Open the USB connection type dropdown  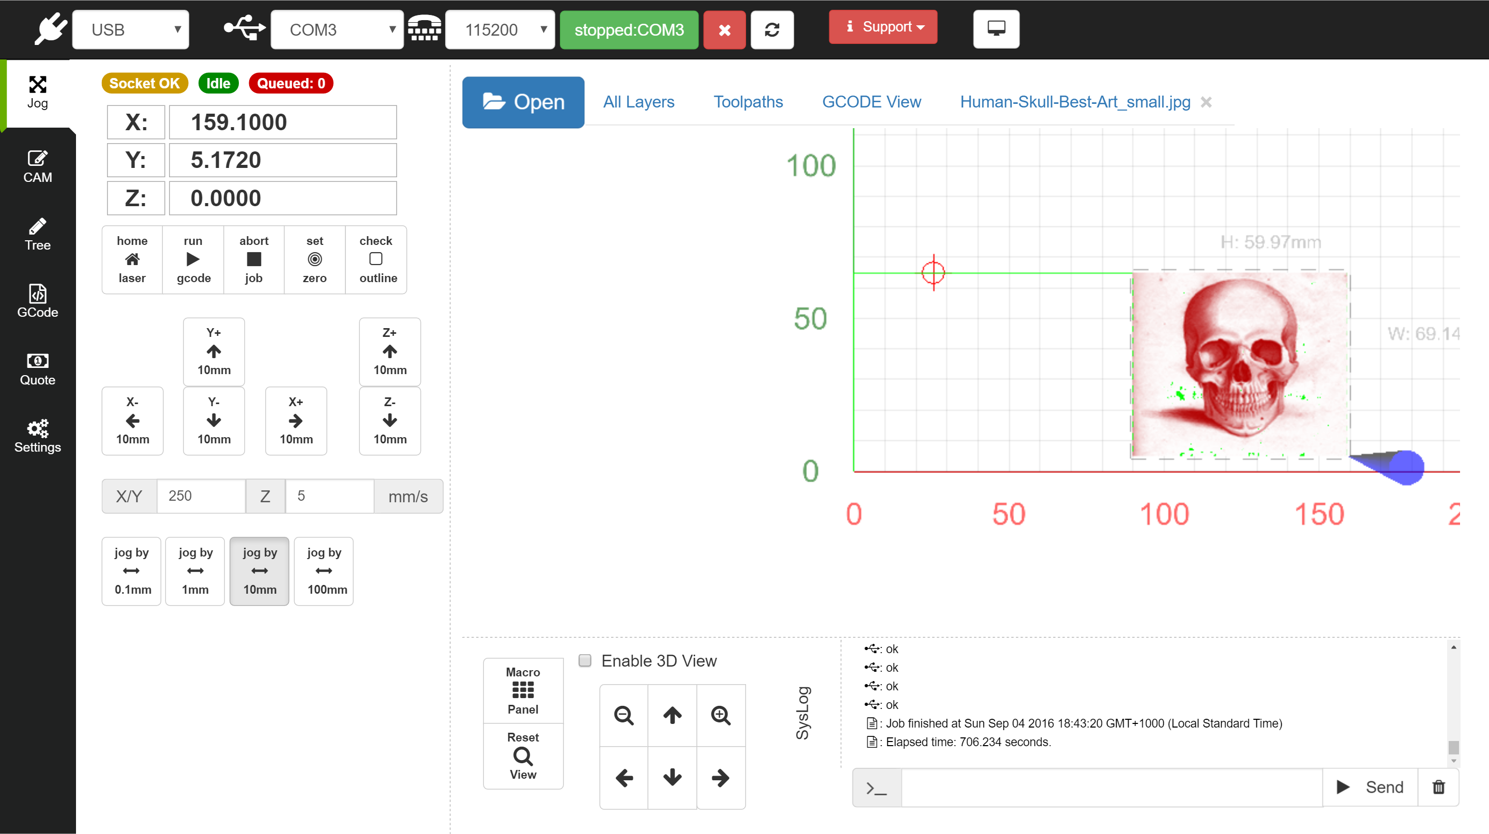[x=131, y=30]
